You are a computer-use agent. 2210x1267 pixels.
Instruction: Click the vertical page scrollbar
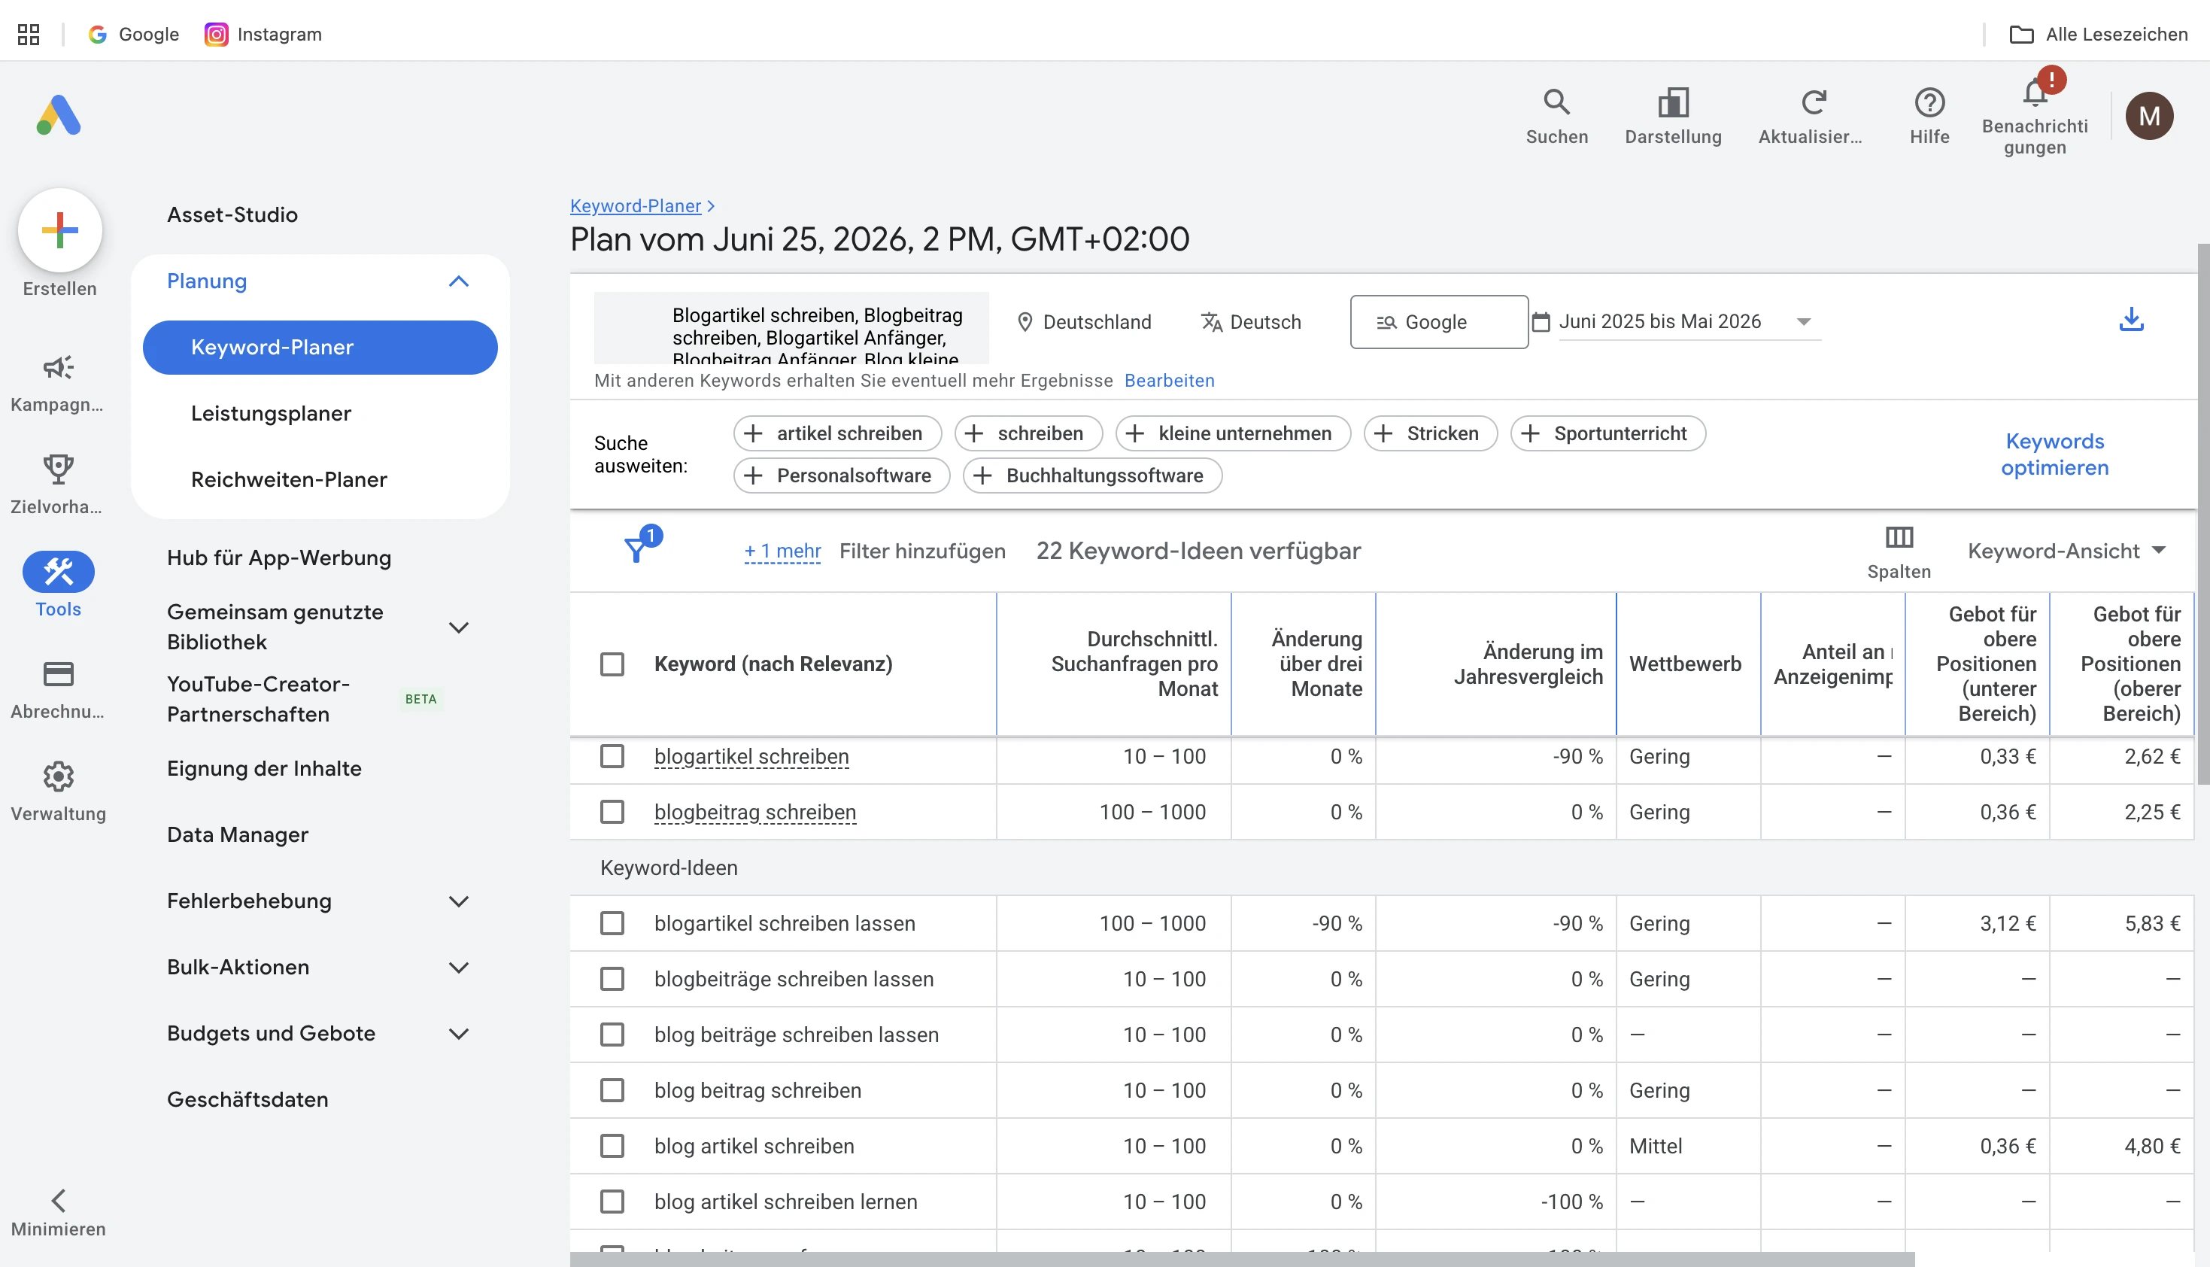click(x=2203, y=513)
